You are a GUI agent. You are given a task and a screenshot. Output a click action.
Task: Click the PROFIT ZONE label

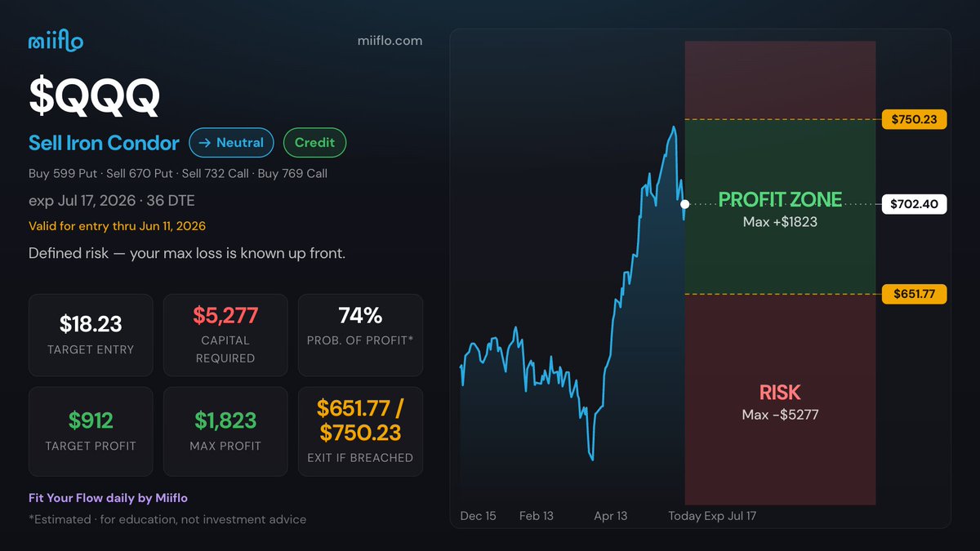click(780, 200)
